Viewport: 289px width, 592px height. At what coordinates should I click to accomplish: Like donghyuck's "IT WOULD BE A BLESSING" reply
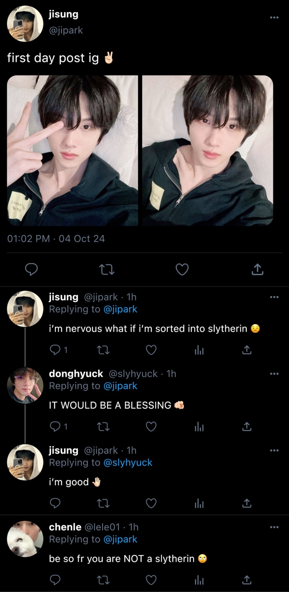pyautogui.click(x=151, y=427)
